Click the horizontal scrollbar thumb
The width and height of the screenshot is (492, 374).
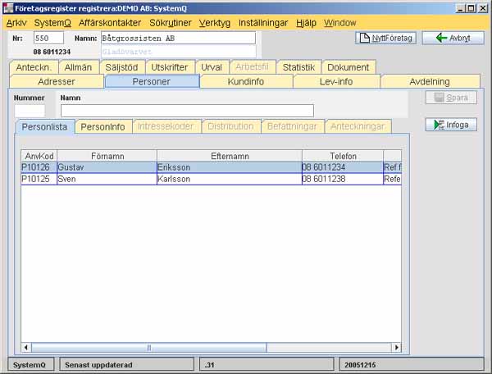[149, 347]
